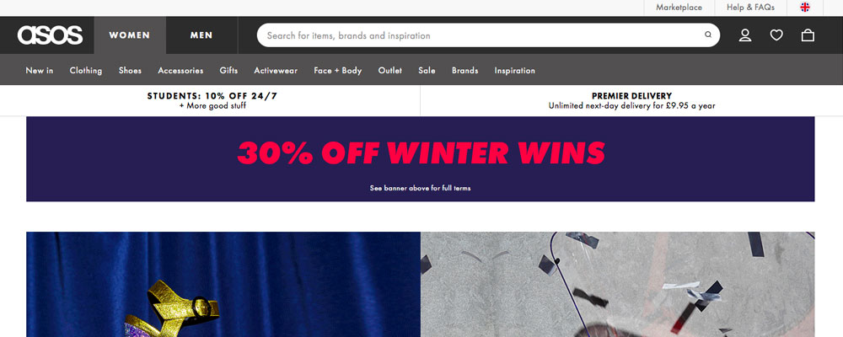Switch to the MEN tab
843x337 pixels.
[x=201, y=35]
